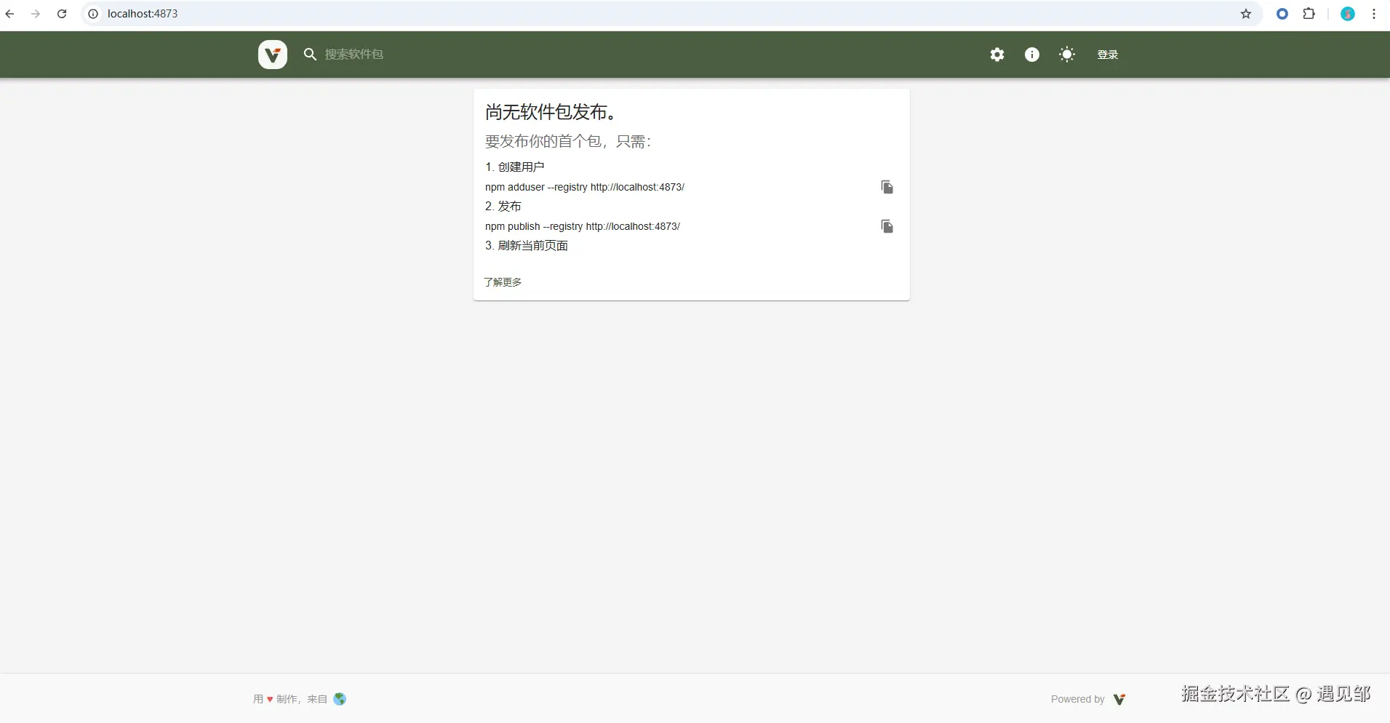Open the info icon in the header
Screen dimensions: 1390x723
1032,55
